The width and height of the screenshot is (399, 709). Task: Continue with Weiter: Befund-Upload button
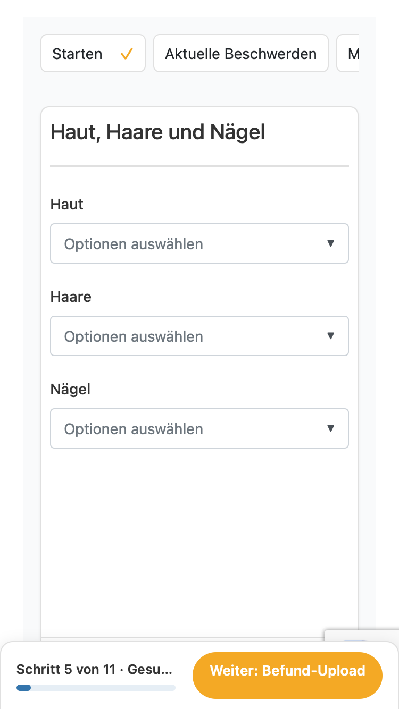(x=287, y=671)
